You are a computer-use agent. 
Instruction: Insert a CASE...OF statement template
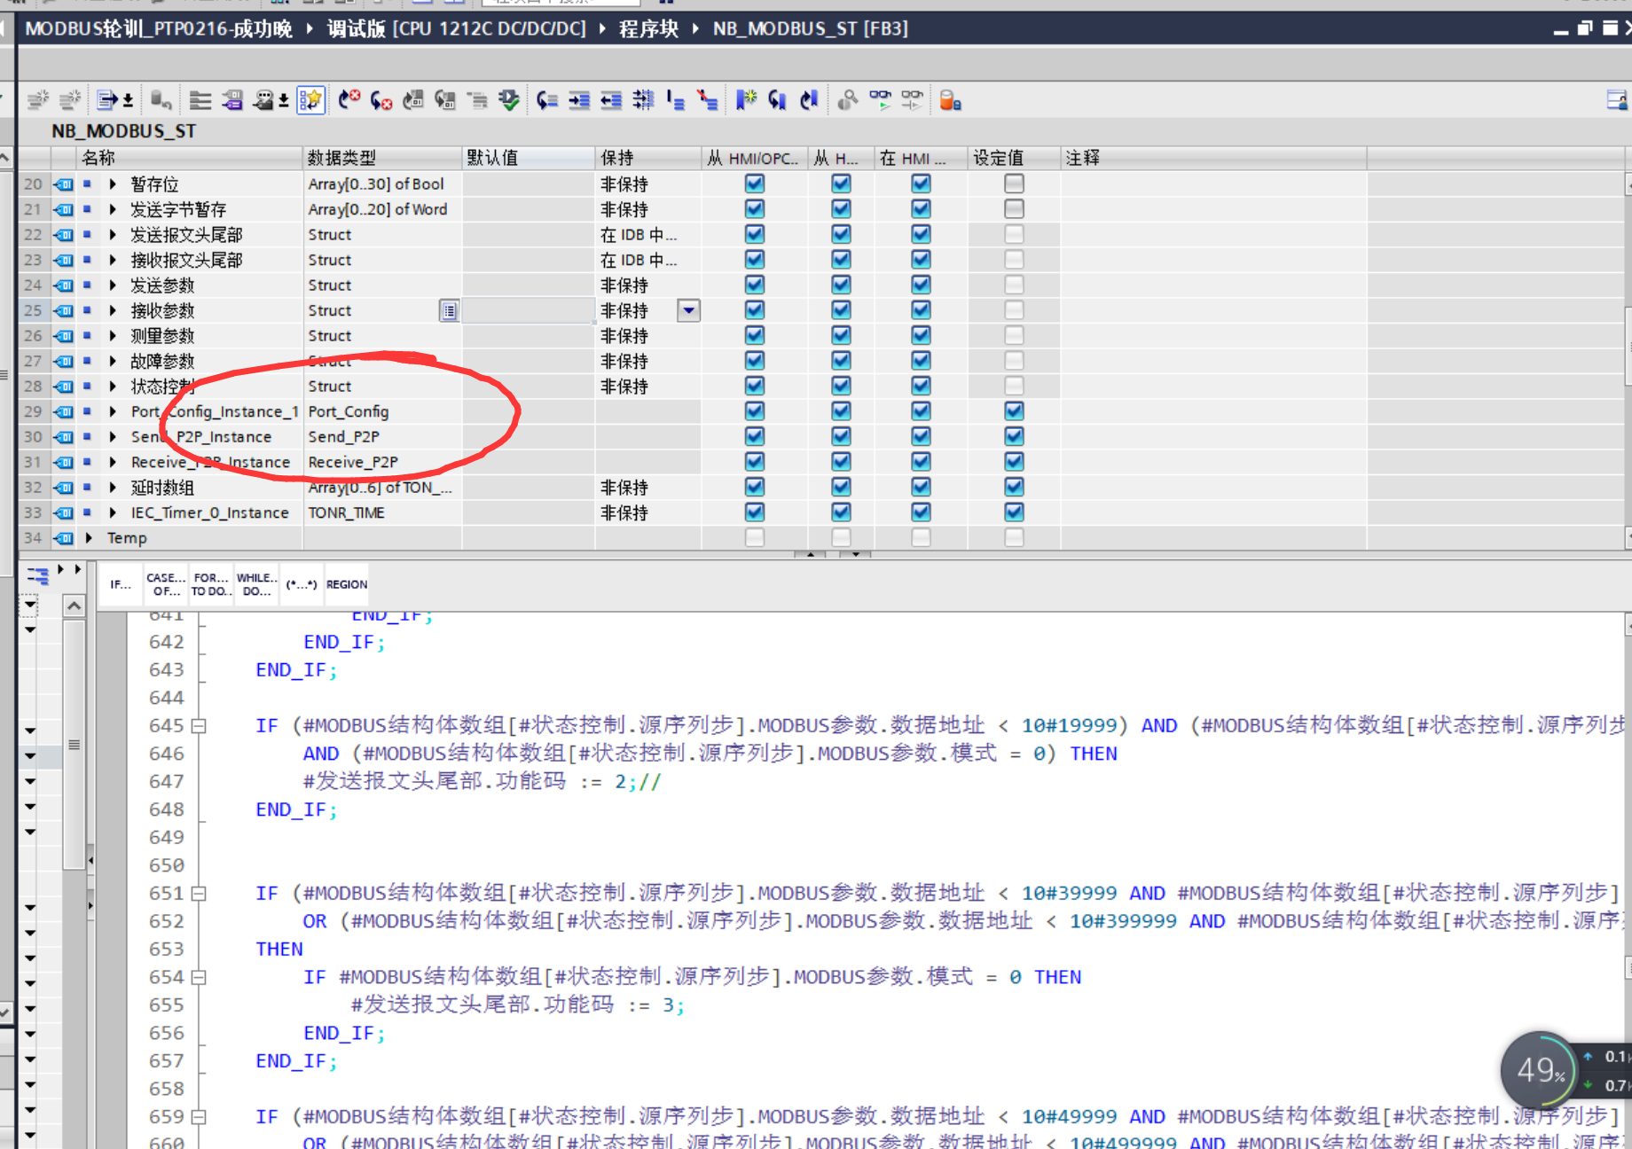(166, 584)
